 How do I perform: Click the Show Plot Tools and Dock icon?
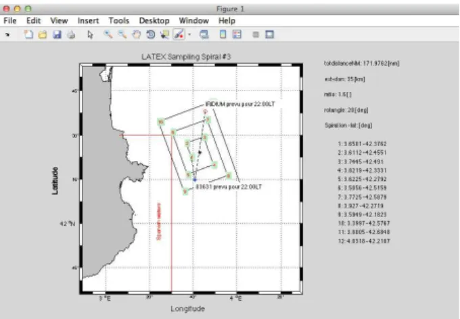pyautogui.click(x=270, y=34)
